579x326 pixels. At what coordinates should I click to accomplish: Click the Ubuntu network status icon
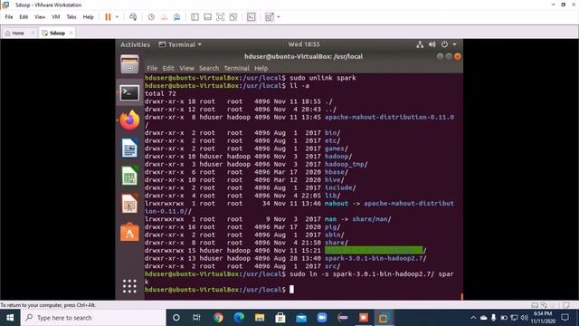pos(420,44)
